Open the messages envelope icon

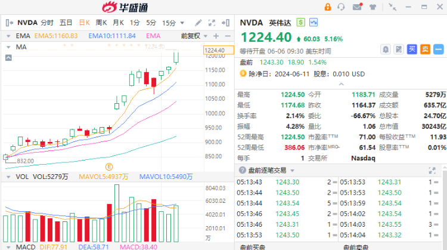click(357, 7)
